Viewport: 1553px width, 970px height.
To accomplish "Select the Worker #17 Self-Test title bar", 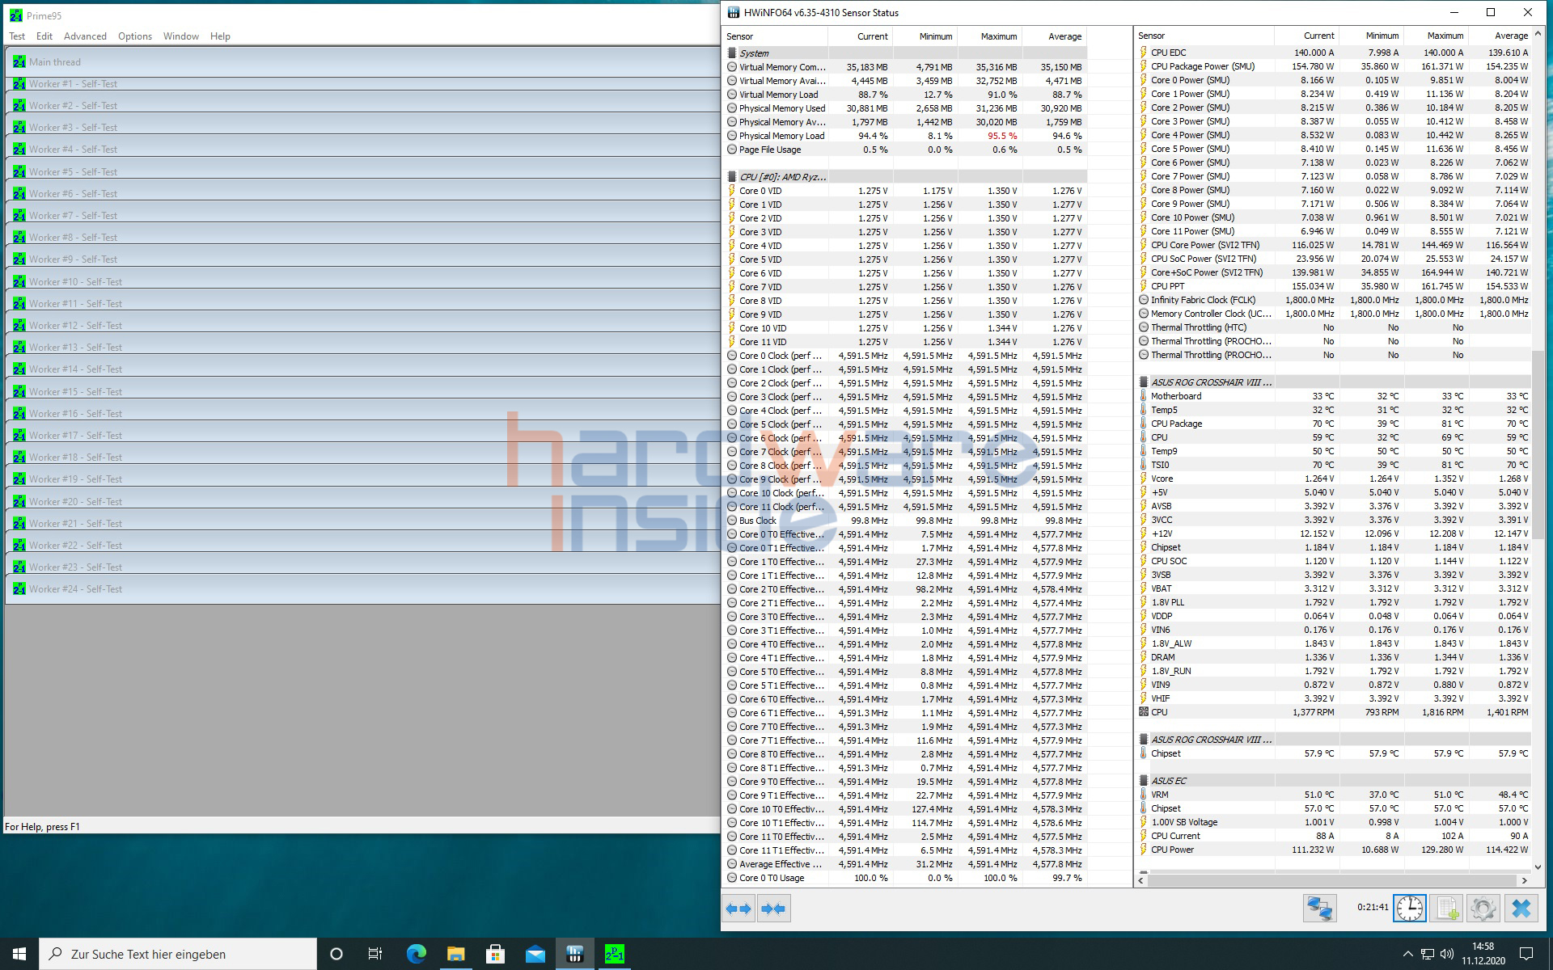I will [x=362, y=435].
